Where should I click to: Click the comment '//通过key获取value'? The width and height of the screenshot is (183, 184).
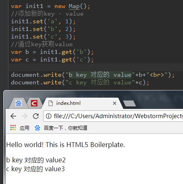coord(42,44)
